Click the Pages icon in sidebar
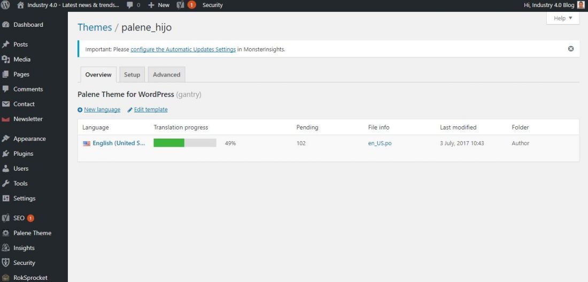 tap(6, 74)
